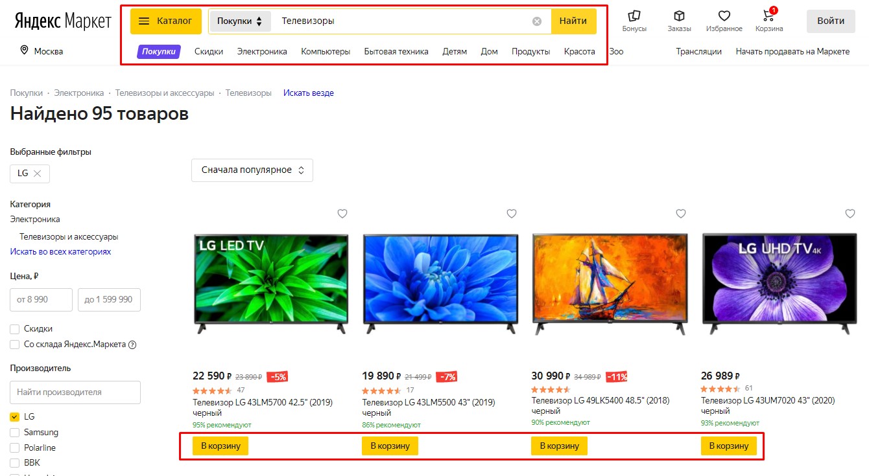
Task: Enable Со склада Яндекс.Маркета checkbox
Action: 14,345
